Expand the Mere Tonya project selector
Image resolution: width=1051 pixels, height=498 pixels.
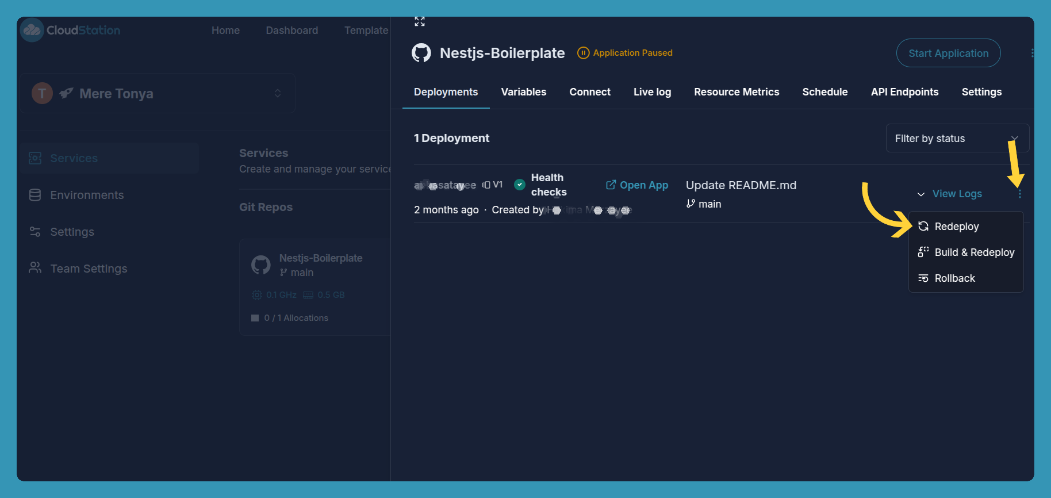pos(158,93)
